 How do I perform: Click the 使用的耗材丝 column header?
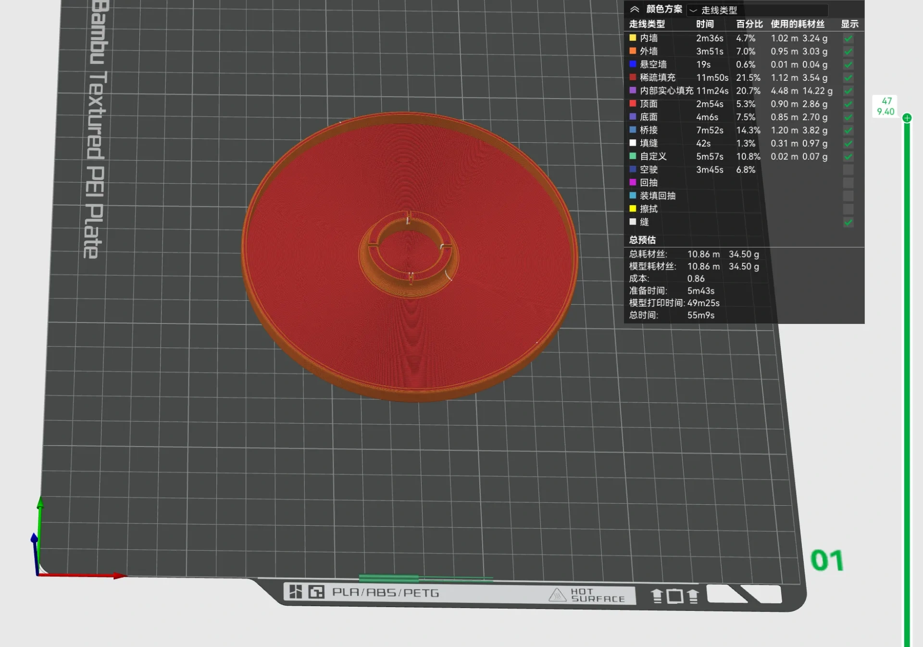[798, 24]
